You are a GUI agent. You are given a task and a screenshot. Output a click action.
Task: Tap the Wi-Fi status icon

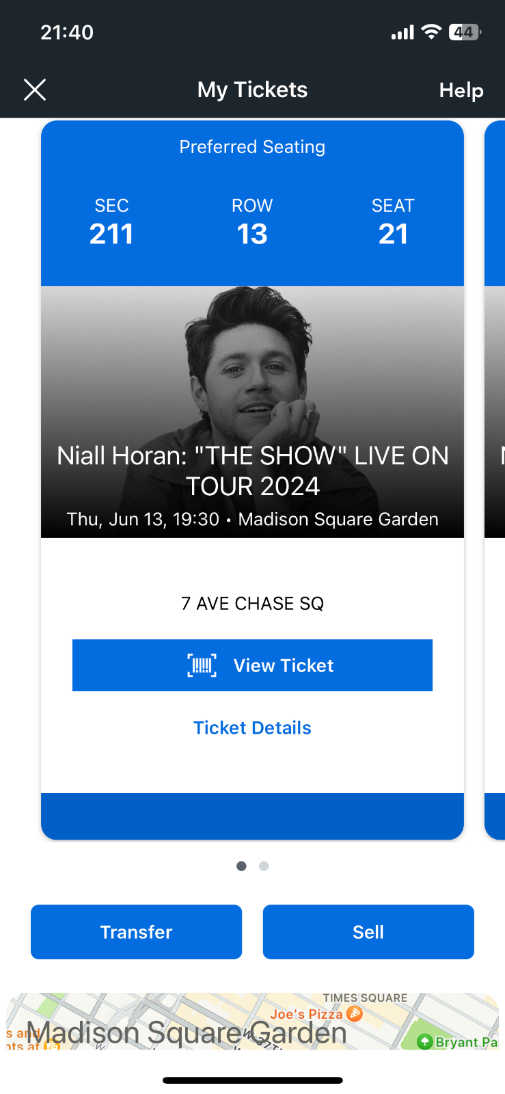[x=431, y=32]
